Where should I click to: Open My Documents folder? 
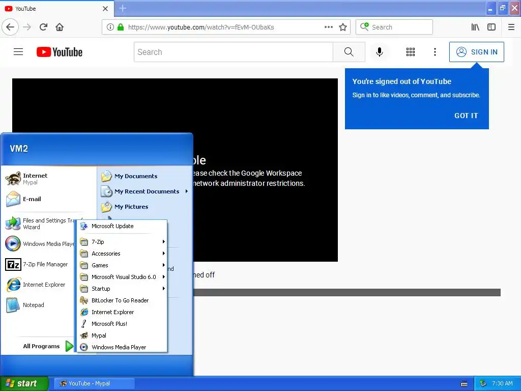144,176
